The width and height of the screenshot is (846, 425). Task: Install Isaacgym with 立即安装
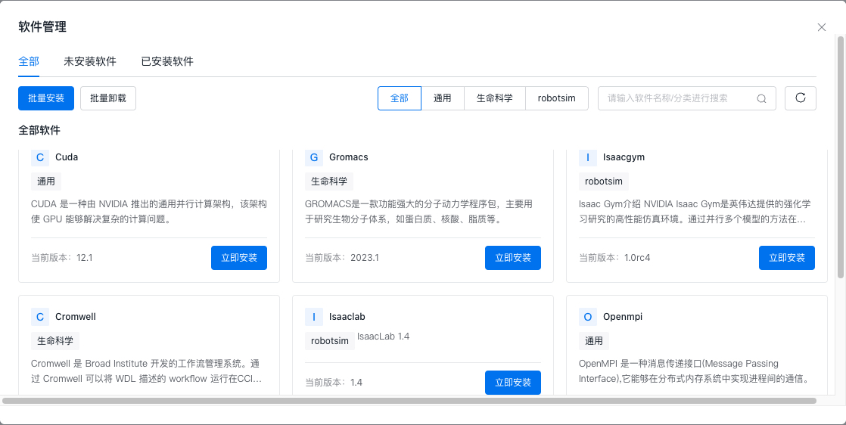click(x=787, y=258)
